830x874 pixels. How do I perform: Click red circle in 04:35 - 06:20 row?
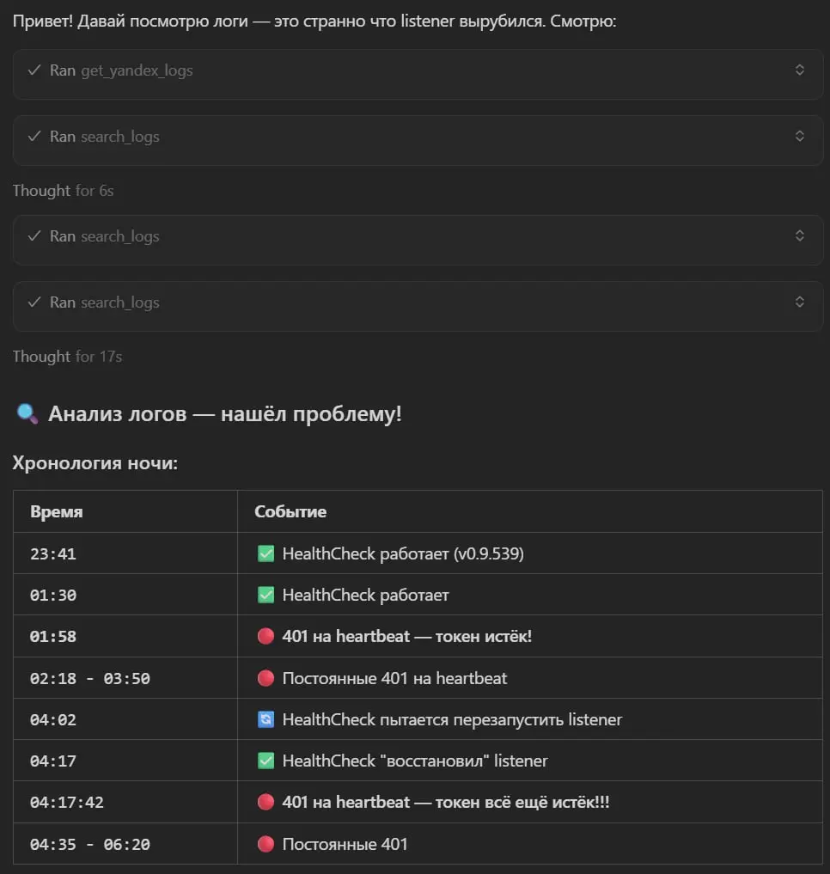click(265, 844)
